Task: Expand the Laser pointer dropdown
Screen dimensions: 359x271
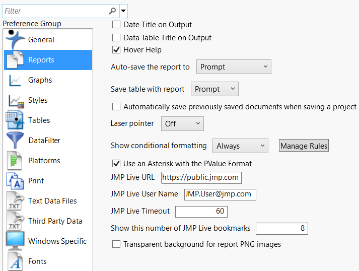Action: coord(182,123)
